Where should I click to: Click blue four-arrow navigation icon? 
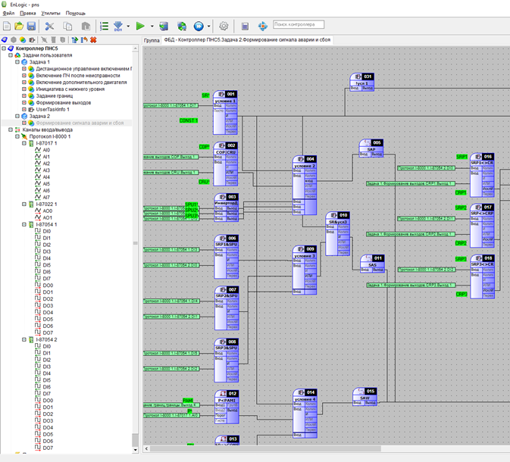263,26
